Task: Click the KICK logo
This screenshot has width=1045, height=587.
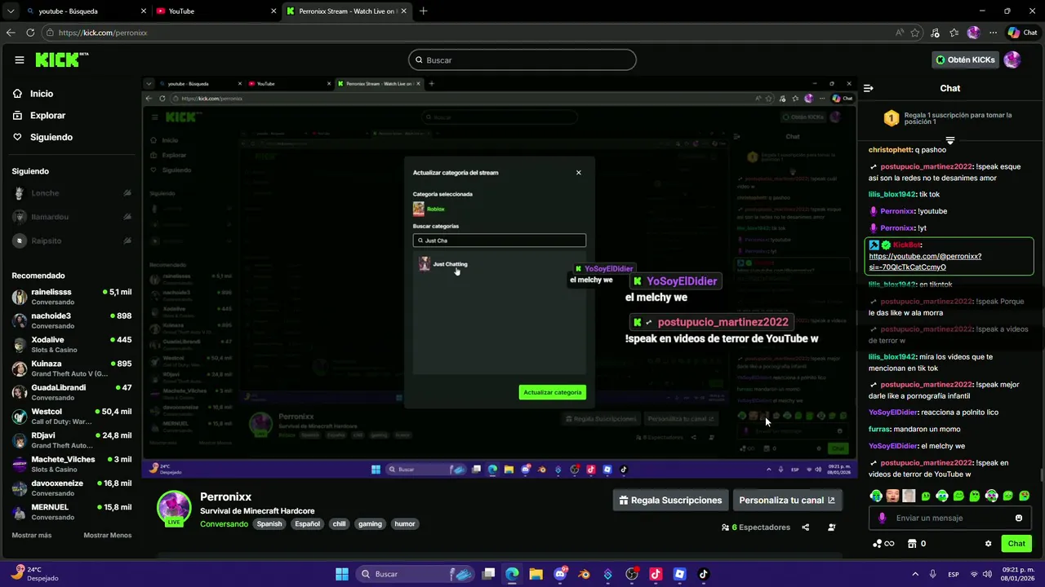Action: 61,60
